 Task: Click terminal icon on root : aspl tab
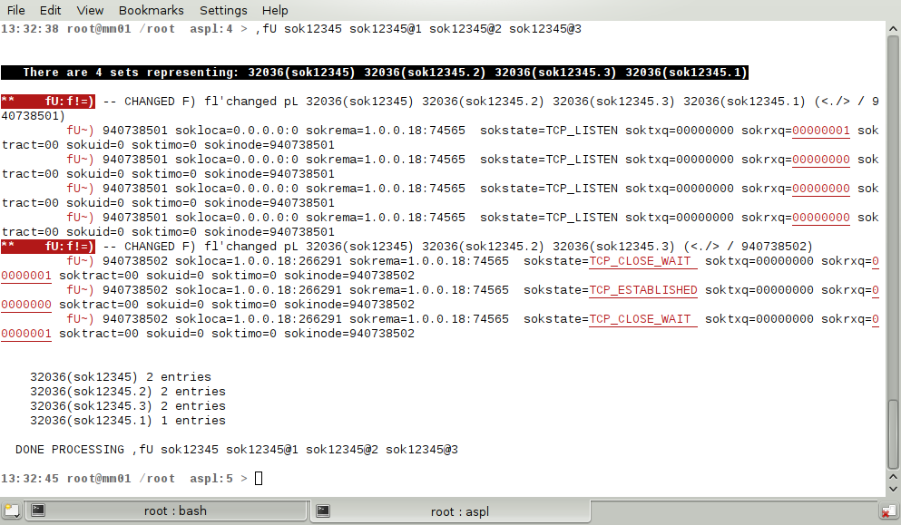click(x=322, y=511)
